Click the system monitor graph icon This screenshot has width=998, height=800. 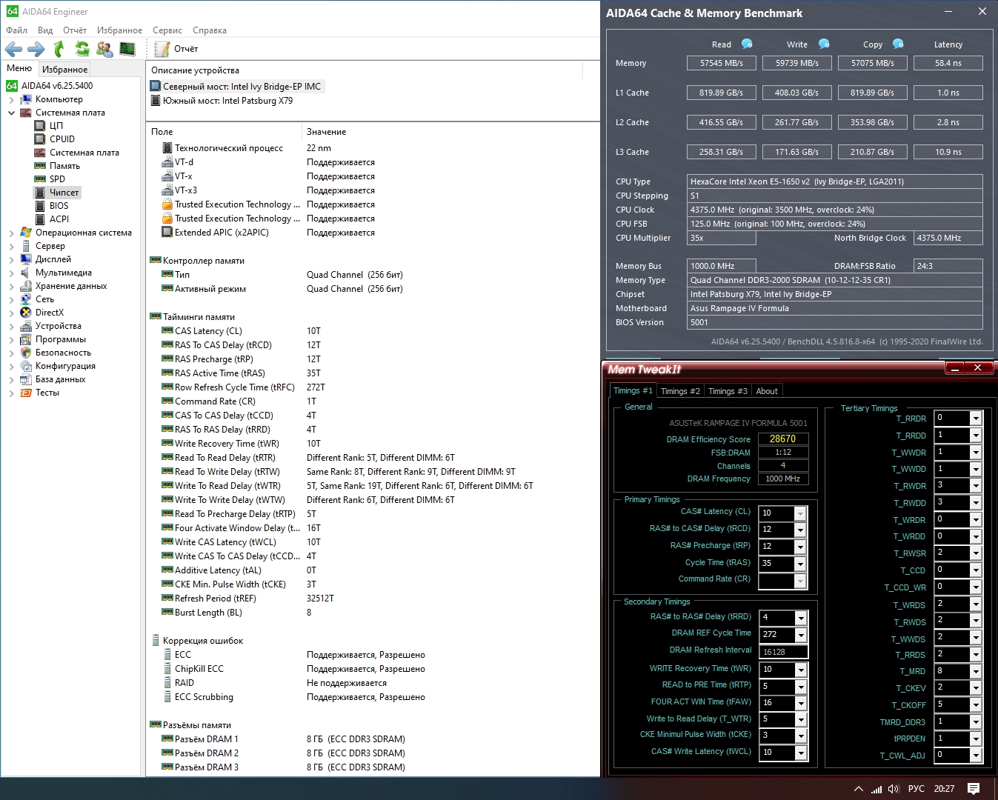coord(127,49)
